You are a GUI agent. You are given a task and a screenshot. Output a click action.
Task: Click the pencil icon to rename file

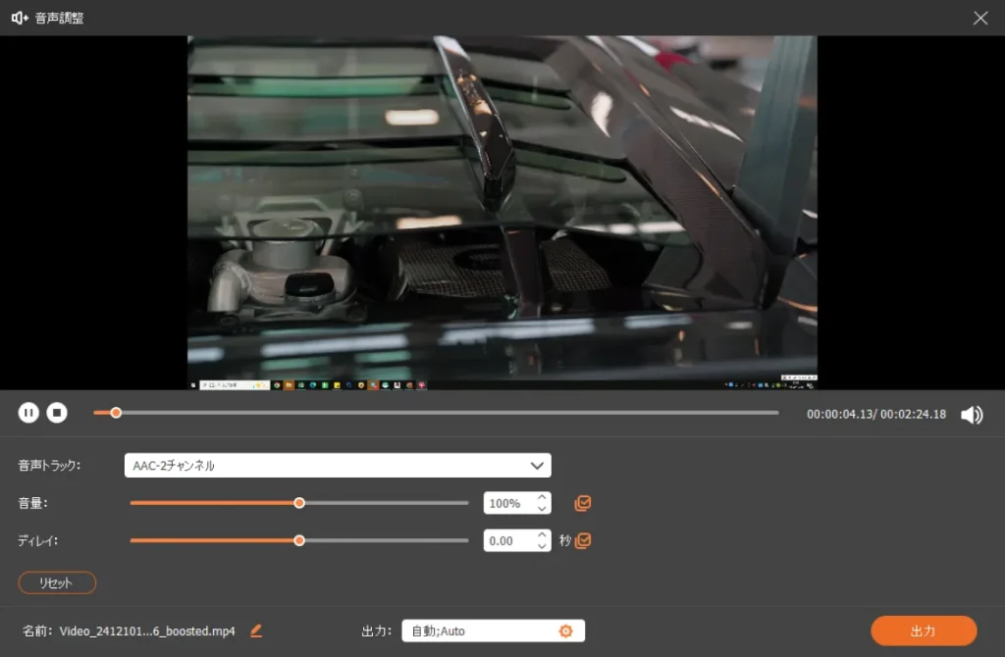[x=256, y=631]
